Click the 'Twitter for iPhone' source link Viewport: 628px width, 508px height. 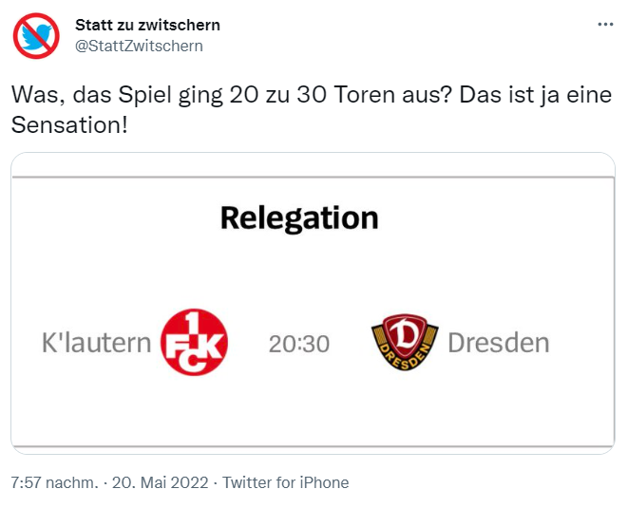(286, 482)
